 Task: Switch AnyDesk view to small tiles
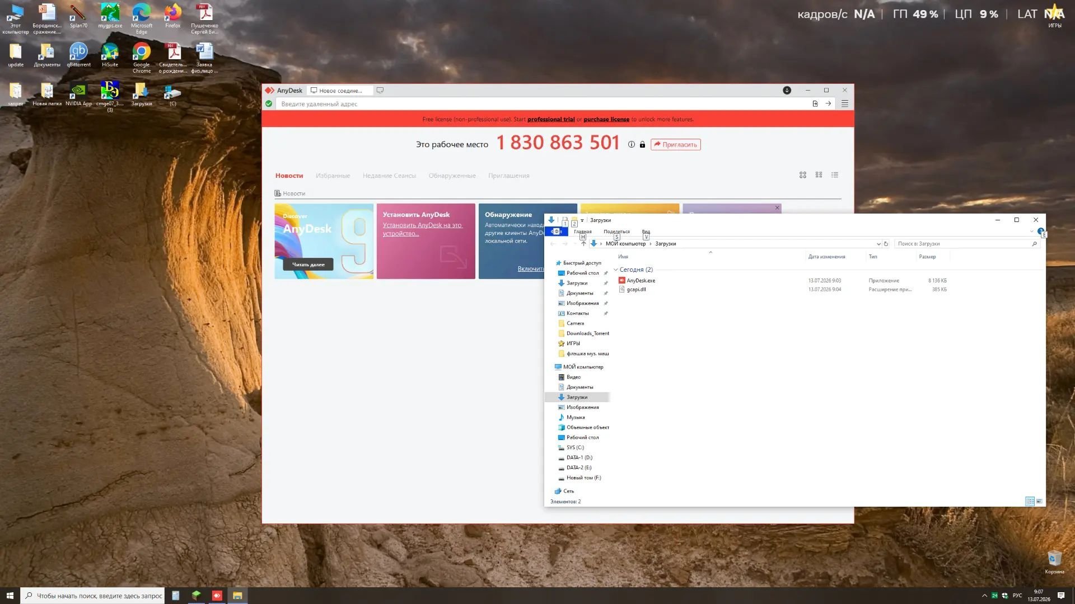pyautogui.click(x=819, y=175)
